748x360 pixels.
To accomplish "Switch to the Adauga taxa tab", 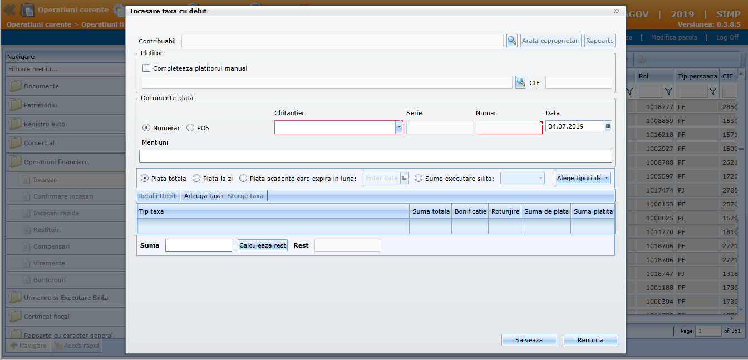I will (x=203, y=196).
